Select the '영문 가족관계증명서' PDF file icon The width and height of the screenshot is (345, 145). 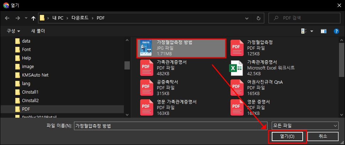pyautogui.click(x=147, y=107)
